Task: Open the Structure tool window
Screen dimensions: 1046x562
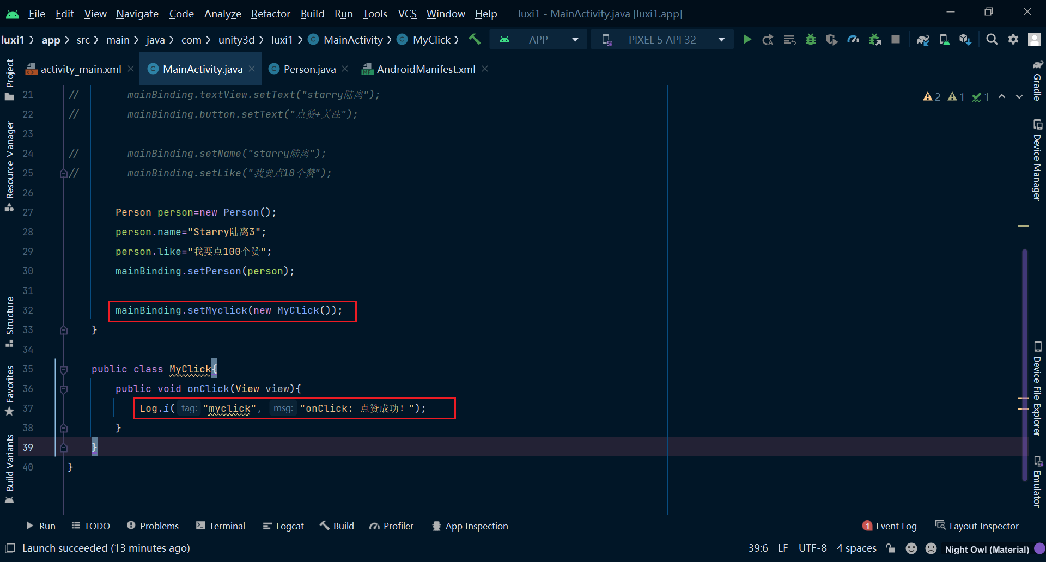Action: (9, 321)
